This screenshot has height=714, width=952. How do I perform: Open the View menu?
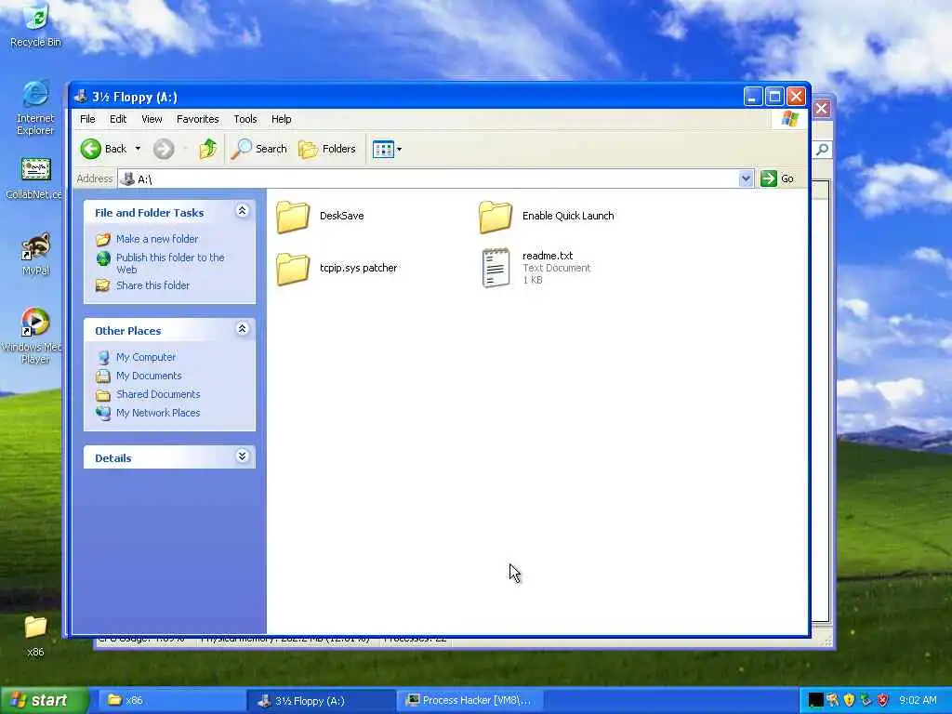152,119
